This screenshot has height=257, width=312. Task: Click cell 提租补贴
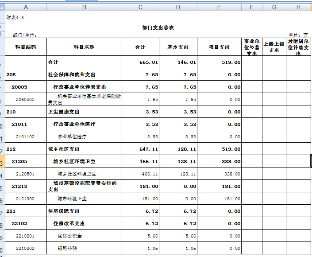[x=84, y=248]
